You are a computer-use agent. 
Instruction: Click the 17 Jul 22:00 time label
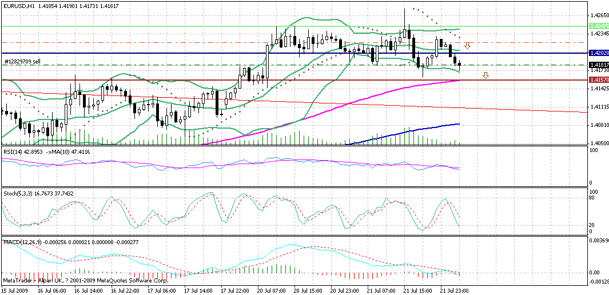pos(234,290)
